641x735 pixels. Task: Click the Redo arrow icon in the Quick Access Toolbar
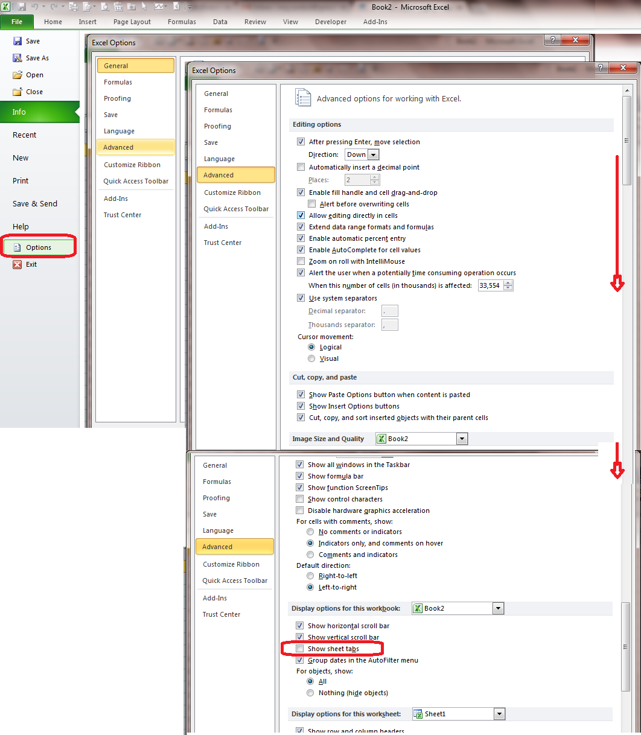point(54,7)
